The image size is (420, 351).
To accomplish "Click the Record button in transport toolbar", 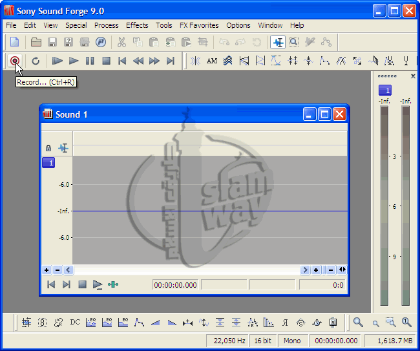I will point(15,61).
